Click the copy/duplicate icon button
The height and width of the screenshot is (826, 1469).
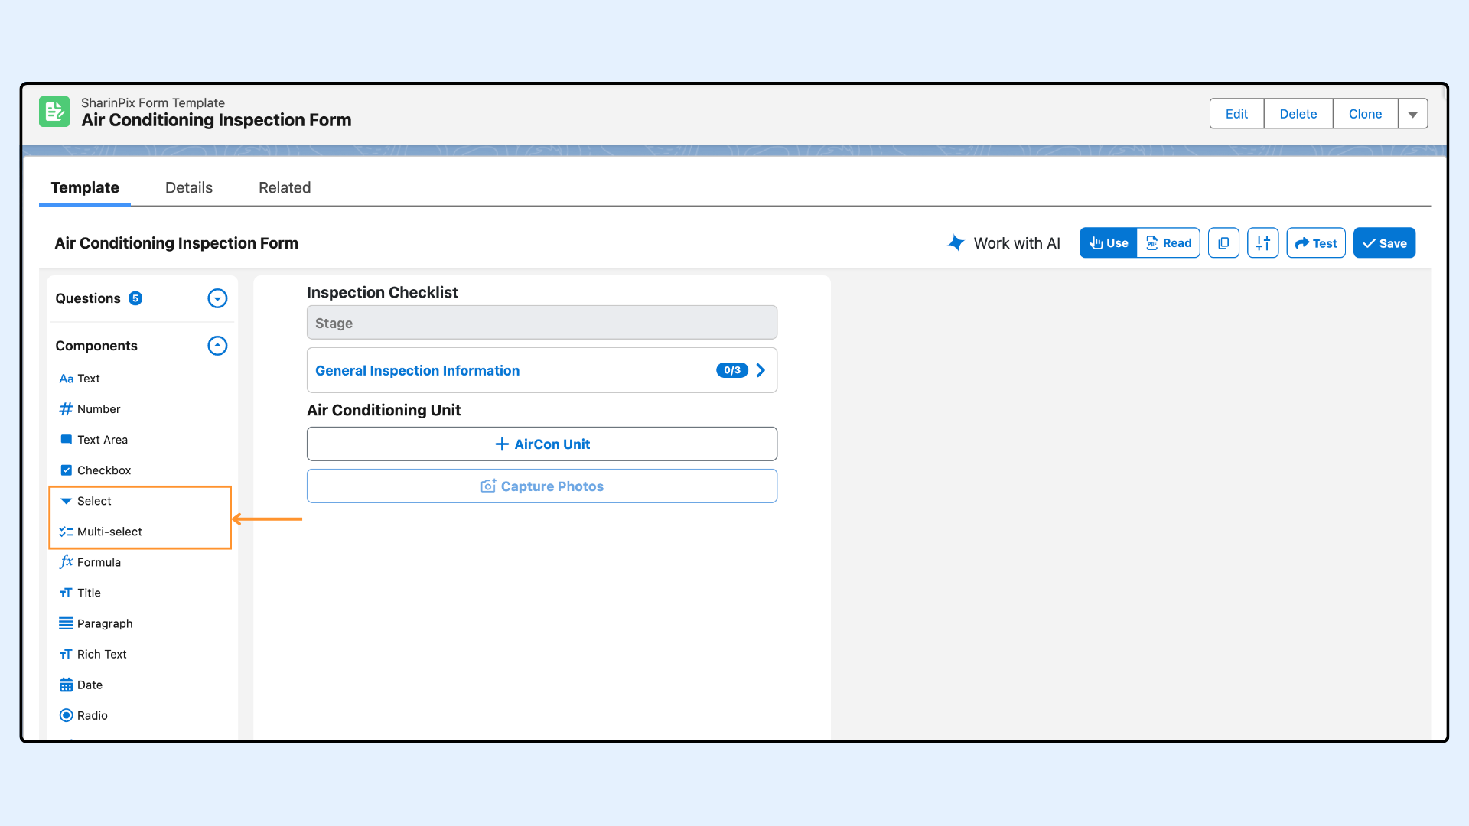pos(1223,243)
